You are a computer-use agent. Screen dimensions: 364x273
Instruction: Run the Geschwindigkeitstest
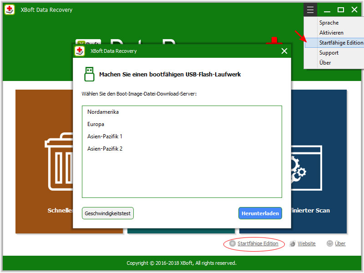click(x=108, y=213)
